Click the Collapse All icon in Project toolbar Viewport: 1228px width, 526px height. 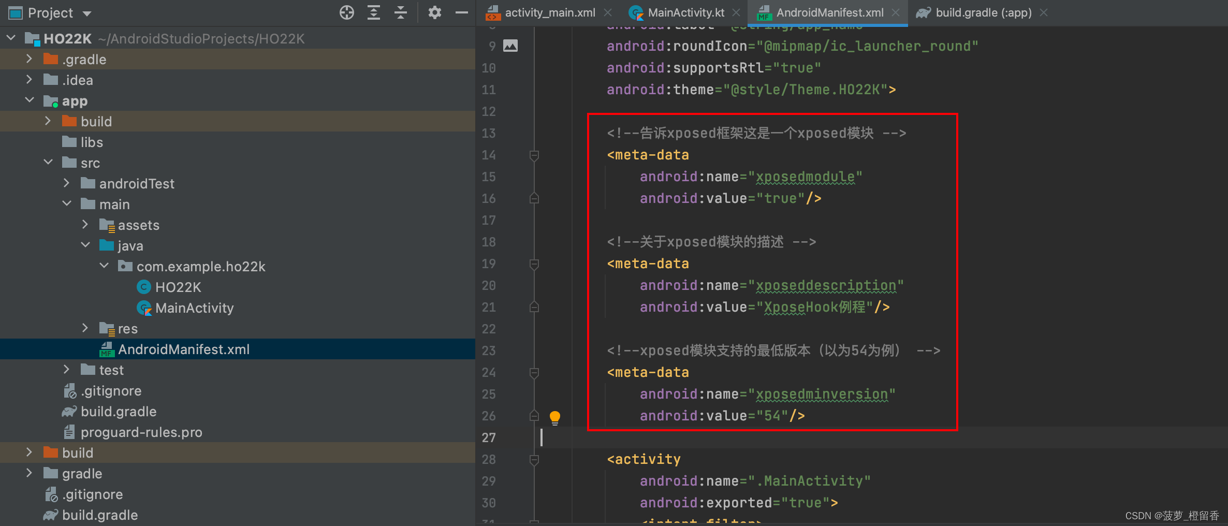click(401, 12)
